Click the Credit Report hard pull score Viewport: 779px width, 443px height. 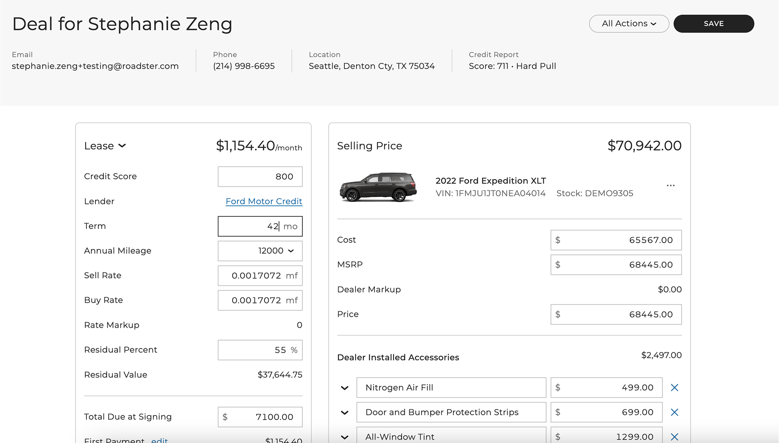pyautogui.click(x=512, y=66)
